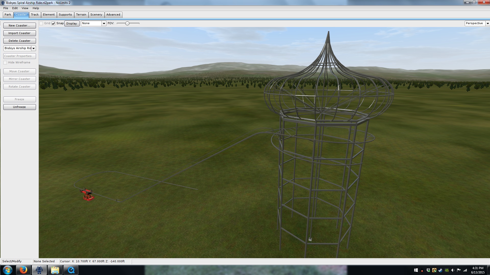This screenshot has height=275, width=490.
Task: Enable the Grid checkbox
Action: (41, 23)
